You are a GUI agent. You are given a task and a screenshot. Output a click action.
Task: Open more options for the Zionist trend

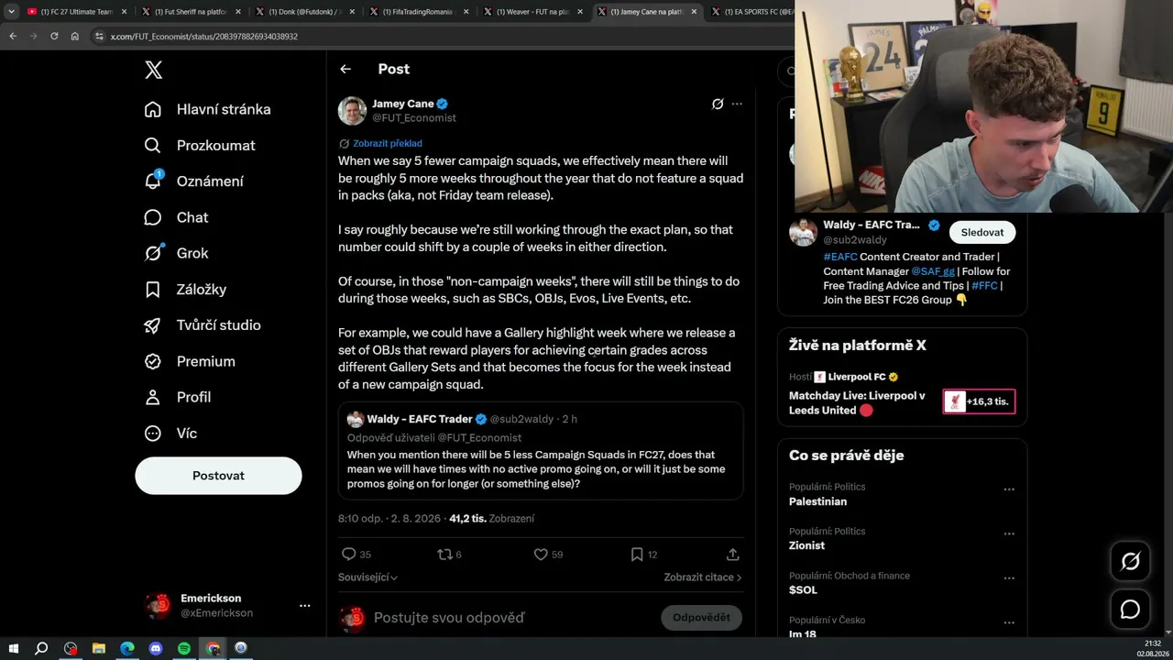(1009, 533)
